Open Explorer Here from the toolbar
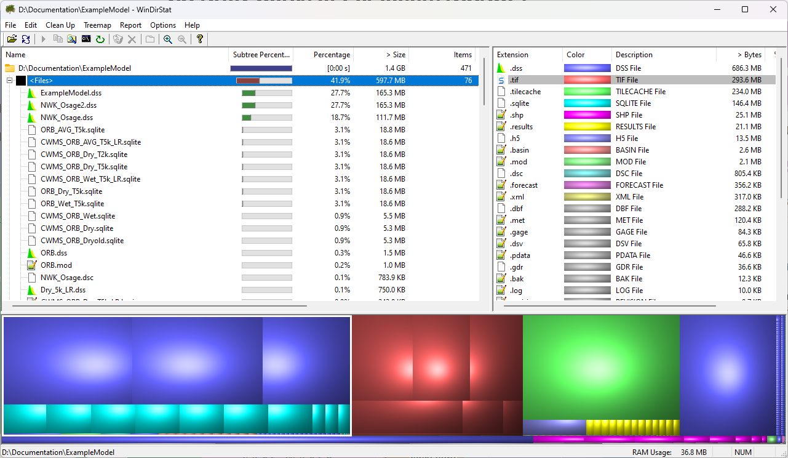 (x=72, y=39)
